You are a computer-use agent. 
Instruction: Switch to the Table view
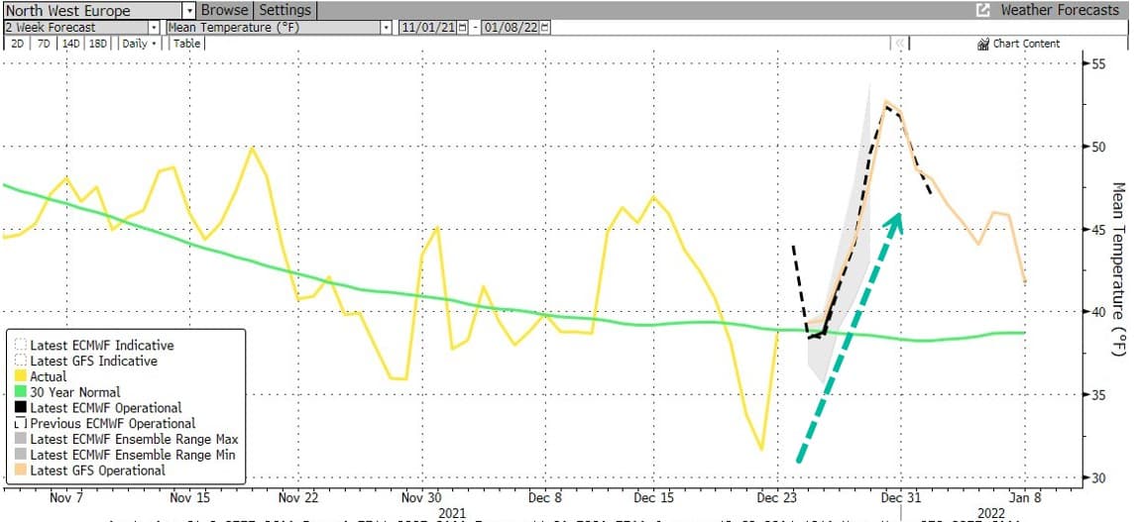coord(186,44)
